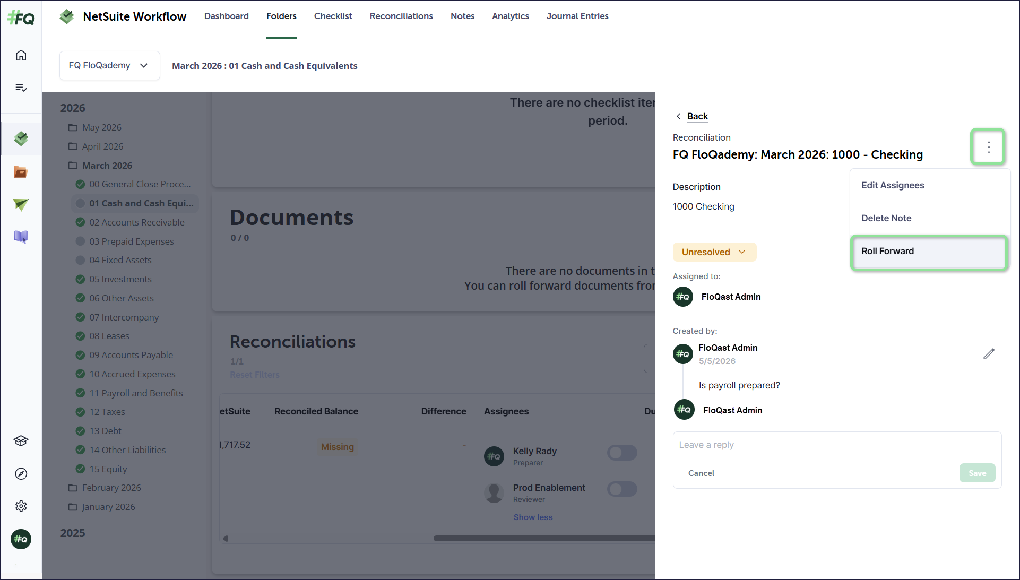1020x580 pixels.
Task: Open the Unresolved status dropdown
Action: (714, 252)
